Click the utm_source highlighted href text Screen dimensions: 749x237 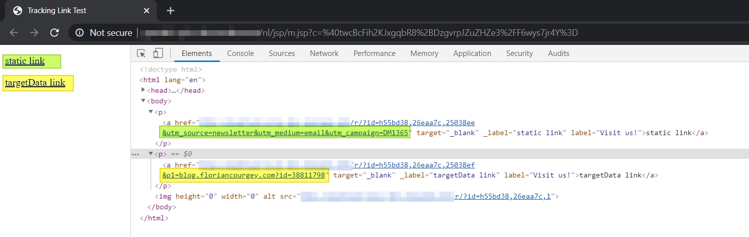pyautogui.click(x=285, y=133)
